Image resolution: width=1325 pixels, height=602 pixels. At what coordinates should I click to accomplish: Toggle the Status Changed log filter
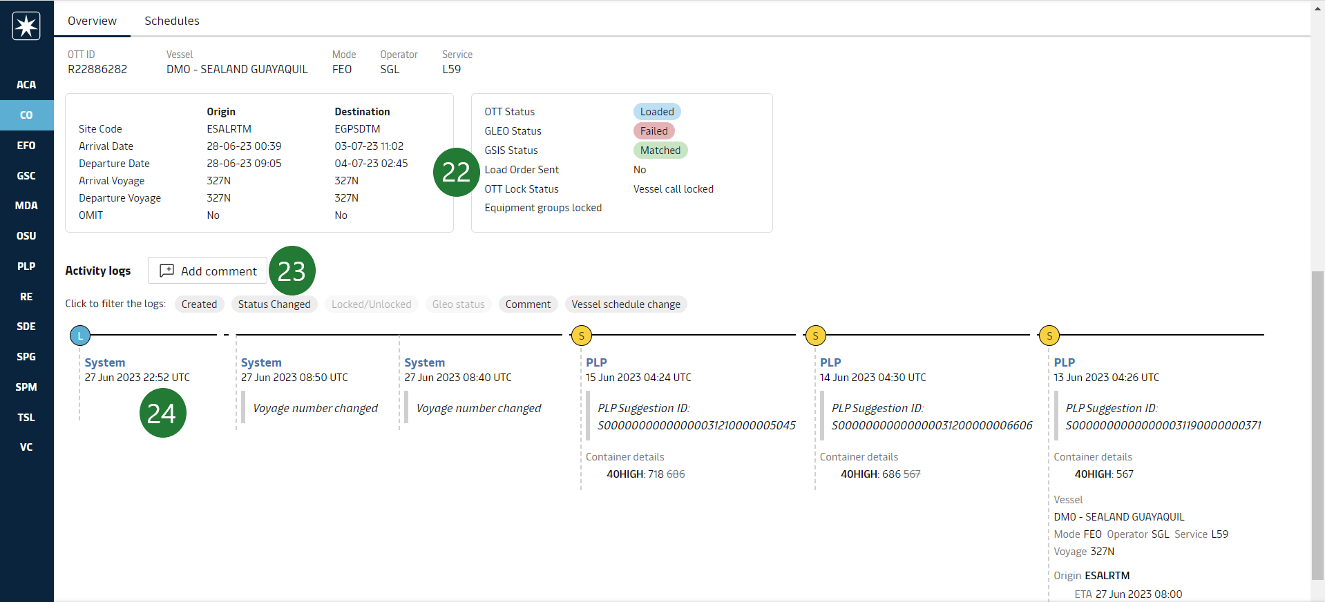point(274,304)
